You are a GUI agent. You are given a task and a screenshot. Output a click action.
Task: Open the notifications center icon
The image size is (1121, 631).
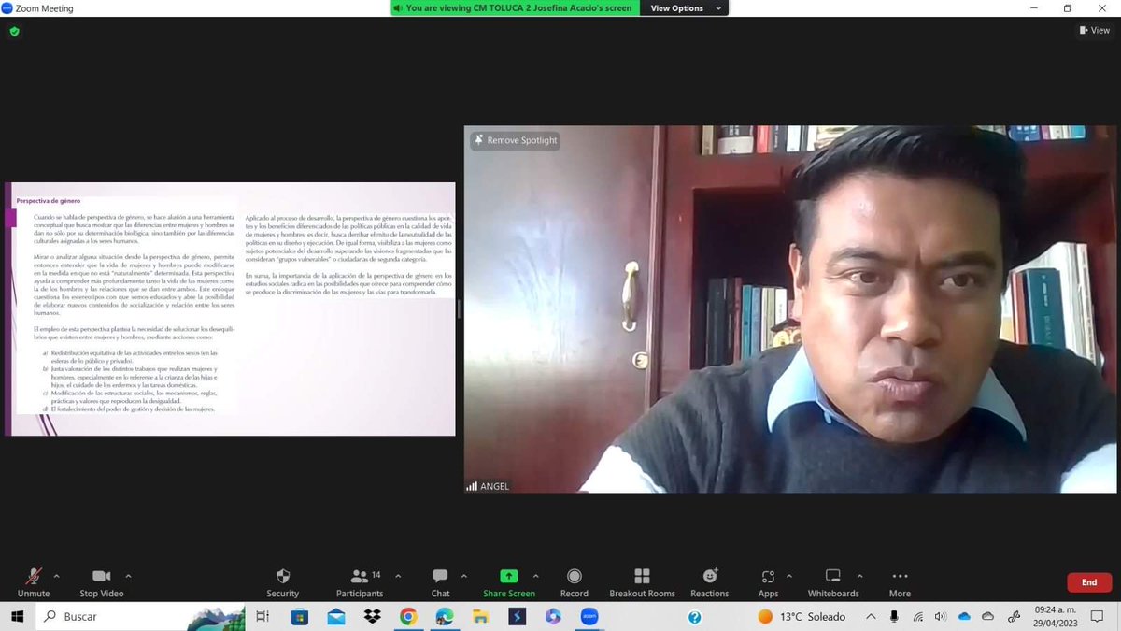point(1099,617)
